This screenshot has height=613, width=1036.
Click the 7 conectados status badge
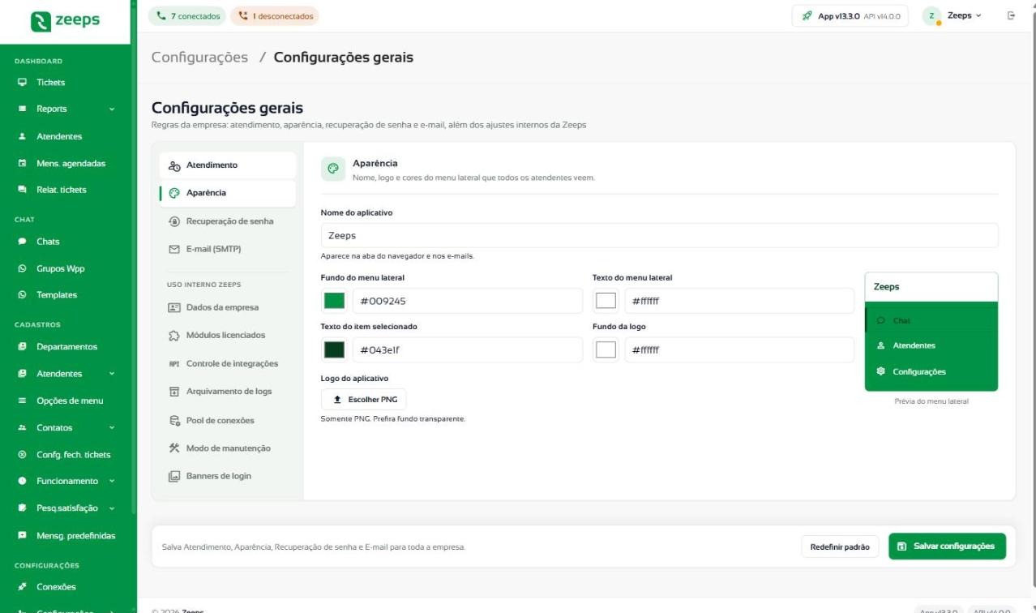click(187, 16)
